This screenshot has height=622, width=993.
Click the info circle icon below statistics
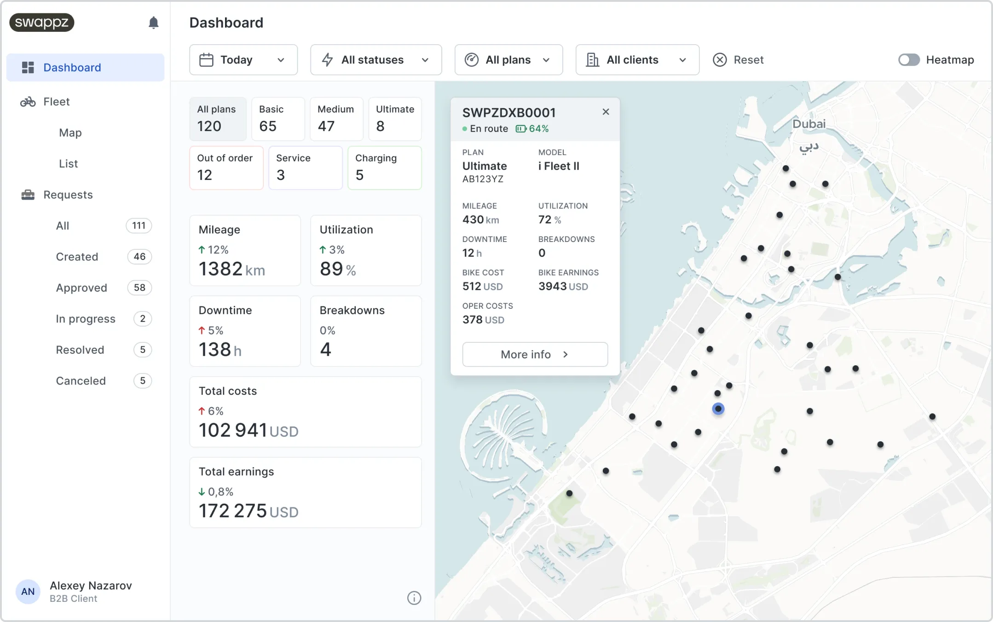pos(414,598)
